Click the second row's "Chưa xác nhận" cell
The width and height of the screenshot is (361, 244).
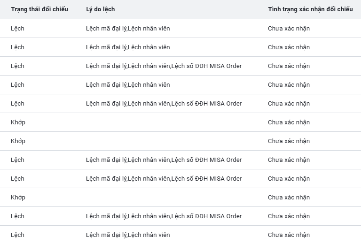[x=289, y=47]
